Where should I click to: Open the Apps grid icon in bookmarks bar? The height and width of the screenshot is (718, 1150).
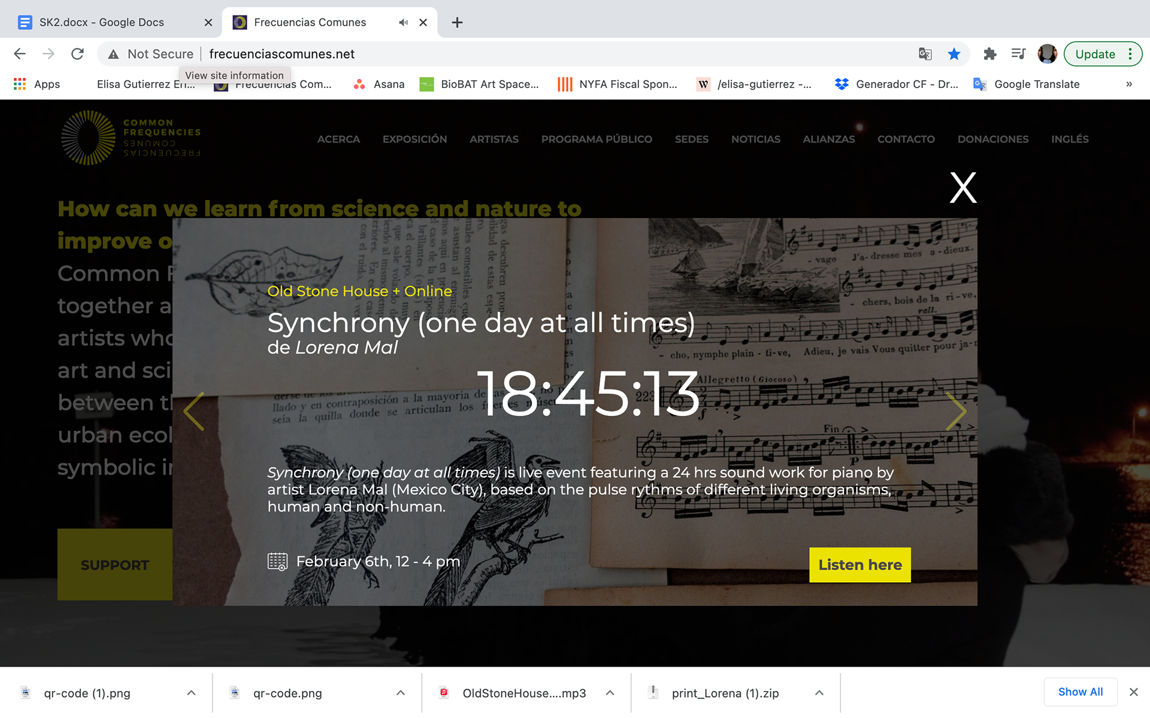pyautogui.click(x=20, y=84)
